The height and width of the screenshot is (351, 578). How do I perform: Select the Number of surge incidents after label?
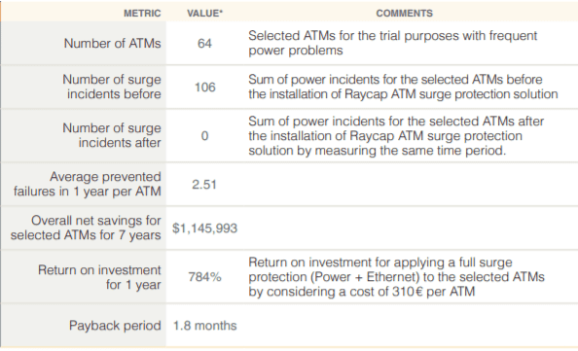(x=112, y=135)
